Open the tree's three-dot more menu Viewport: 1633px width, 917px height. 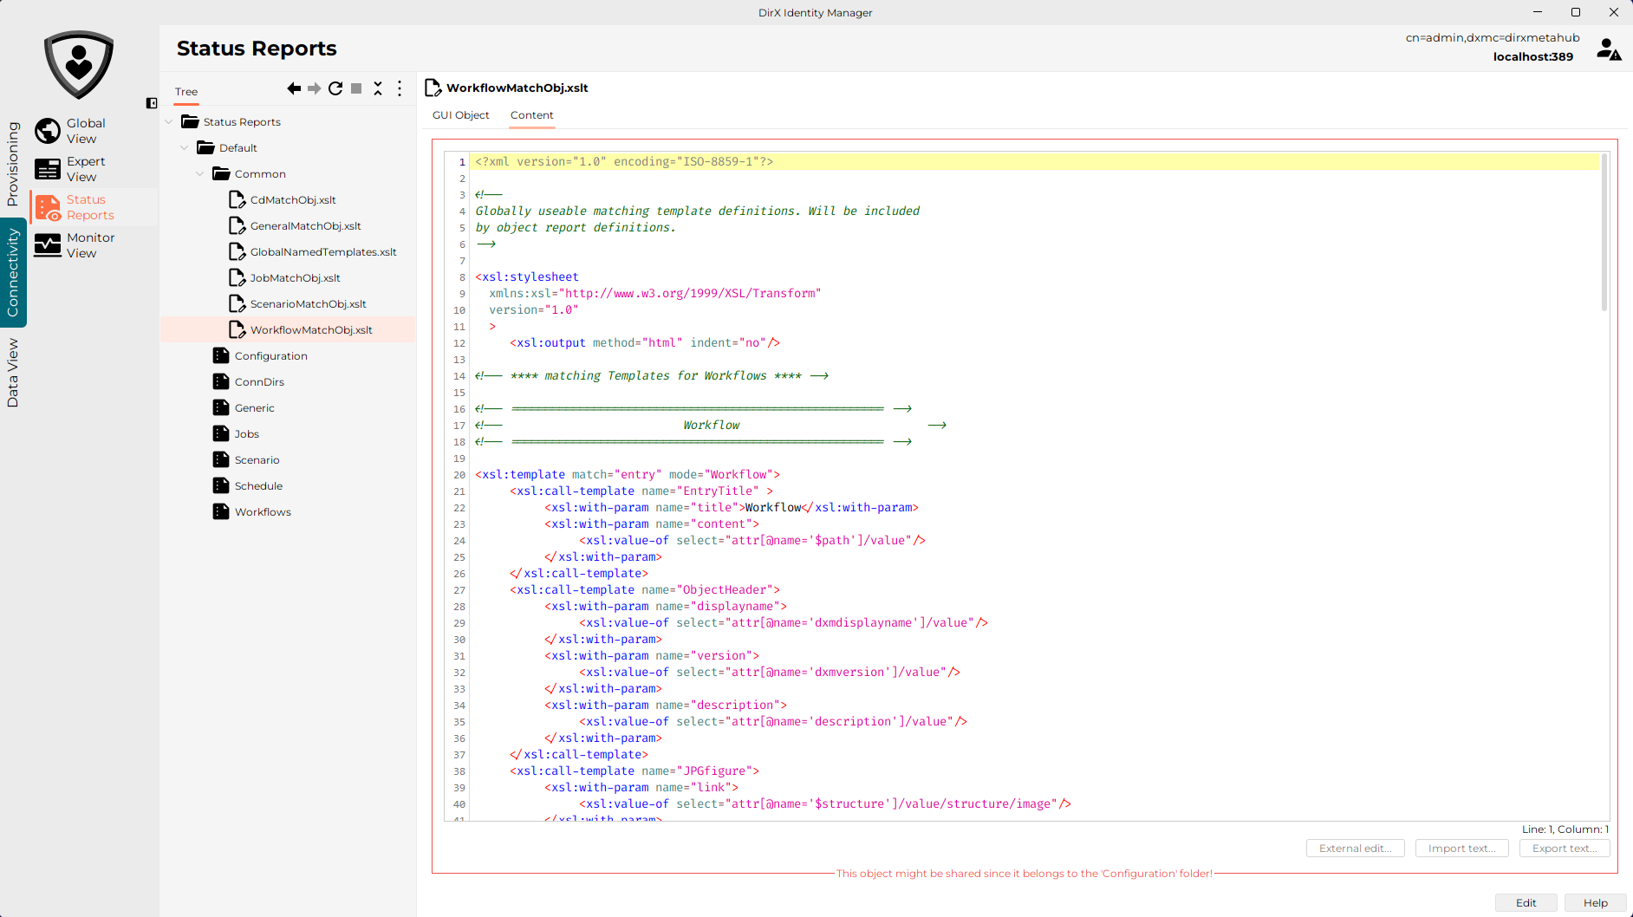point(400,88)
